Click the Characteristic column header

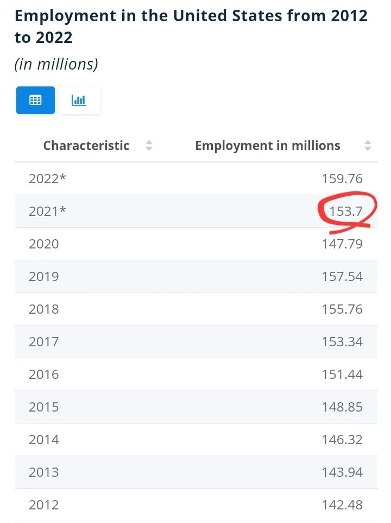[86, 146]
